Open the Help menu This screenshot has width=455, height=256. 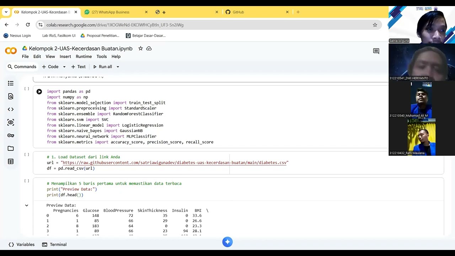pos(116,57)
